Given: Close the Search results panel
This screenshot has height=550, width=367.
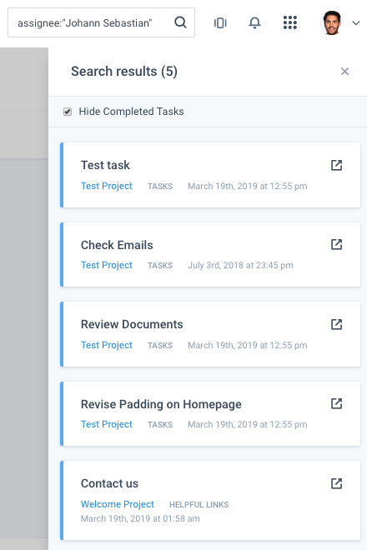Looking at the screenshot, I should [x=344, y=72].
